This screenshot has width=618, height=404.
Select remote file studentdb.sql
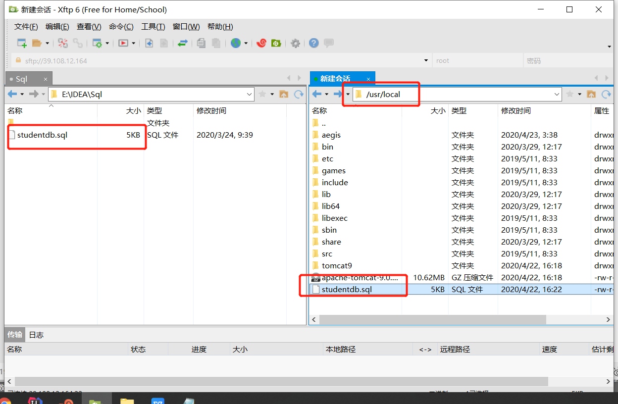coord(347,289)
